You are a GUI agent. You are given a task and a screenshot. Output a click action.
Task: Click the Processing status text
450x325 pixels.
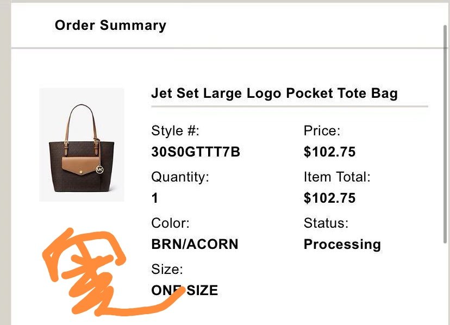pyautogui.click(x=342, y=245)
